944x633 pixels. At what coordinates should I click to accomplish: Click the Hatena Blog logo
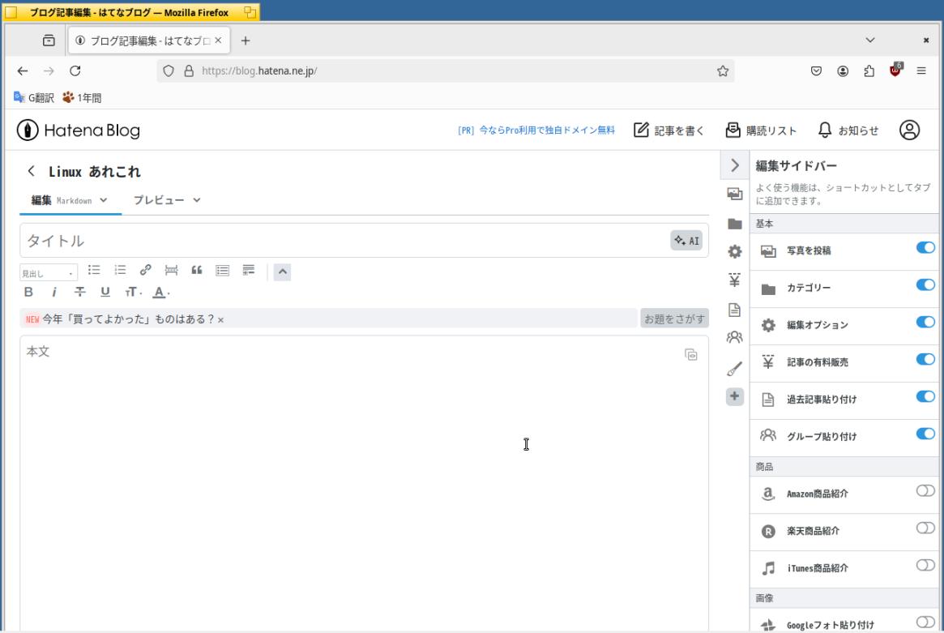pos(79,130)
